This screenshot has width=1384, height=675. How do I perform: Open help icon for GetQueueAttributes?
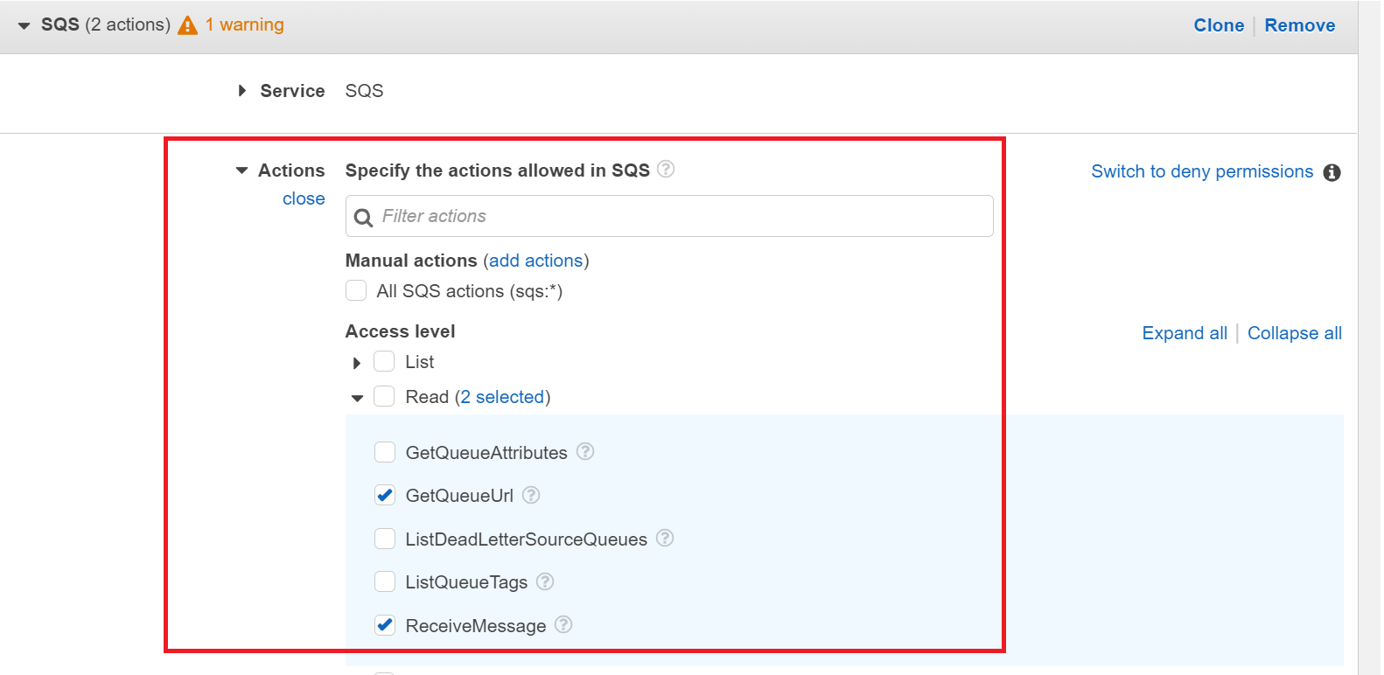pyautogui.click(x=585, y=452)
